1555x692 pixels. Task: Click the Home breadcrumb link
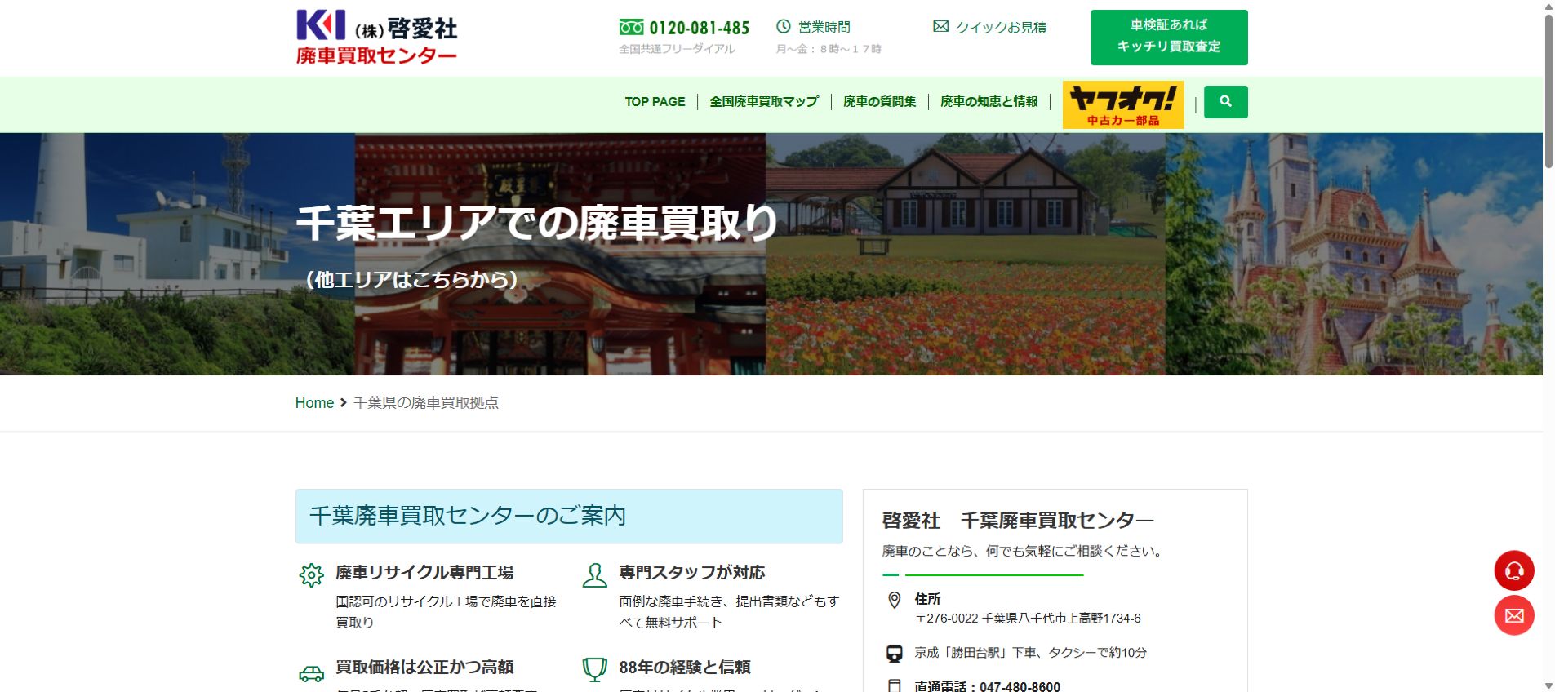coord(314,402)
